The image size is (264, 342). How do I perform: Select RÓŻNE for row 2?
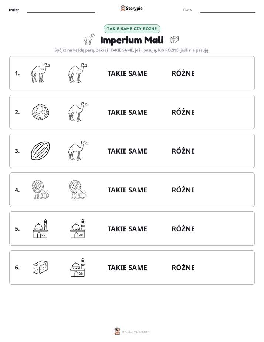tap(183, 112)
